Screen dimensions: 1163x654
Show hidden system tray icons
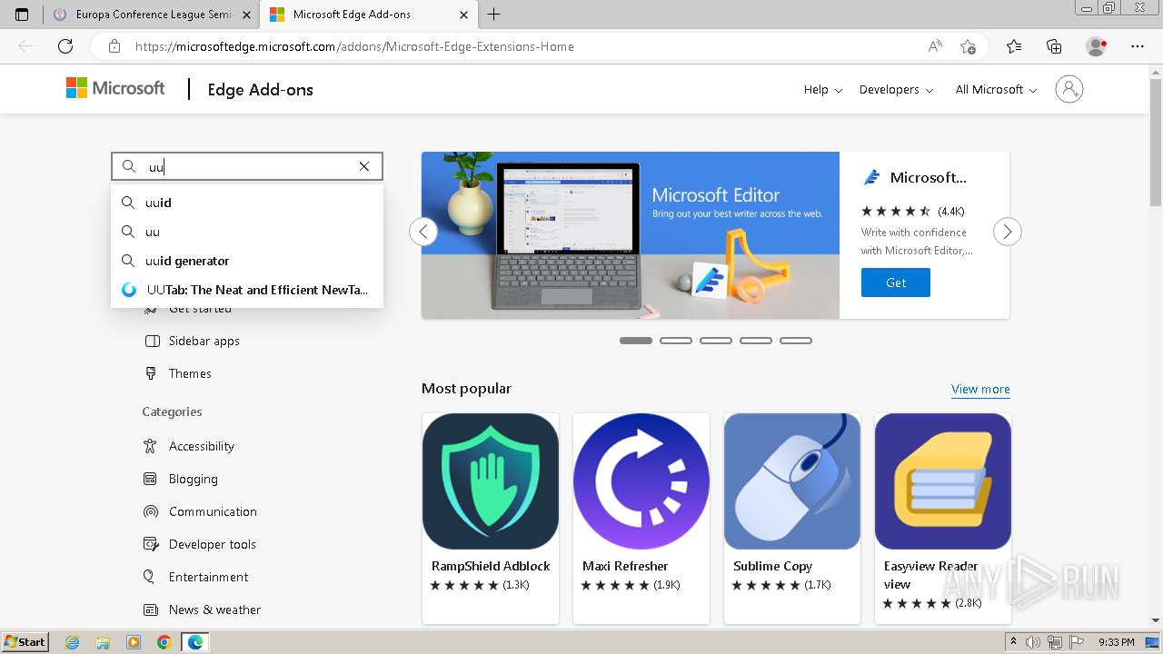point(1015,642)
